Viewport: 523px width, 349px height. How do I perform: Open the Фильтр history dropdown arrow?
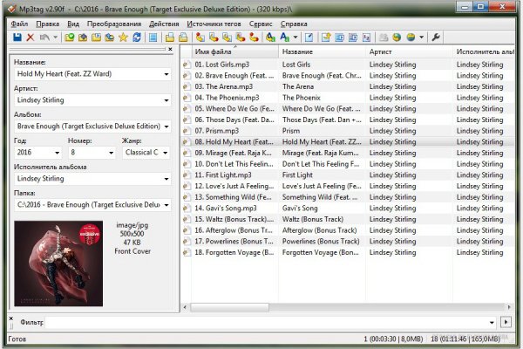492,322
